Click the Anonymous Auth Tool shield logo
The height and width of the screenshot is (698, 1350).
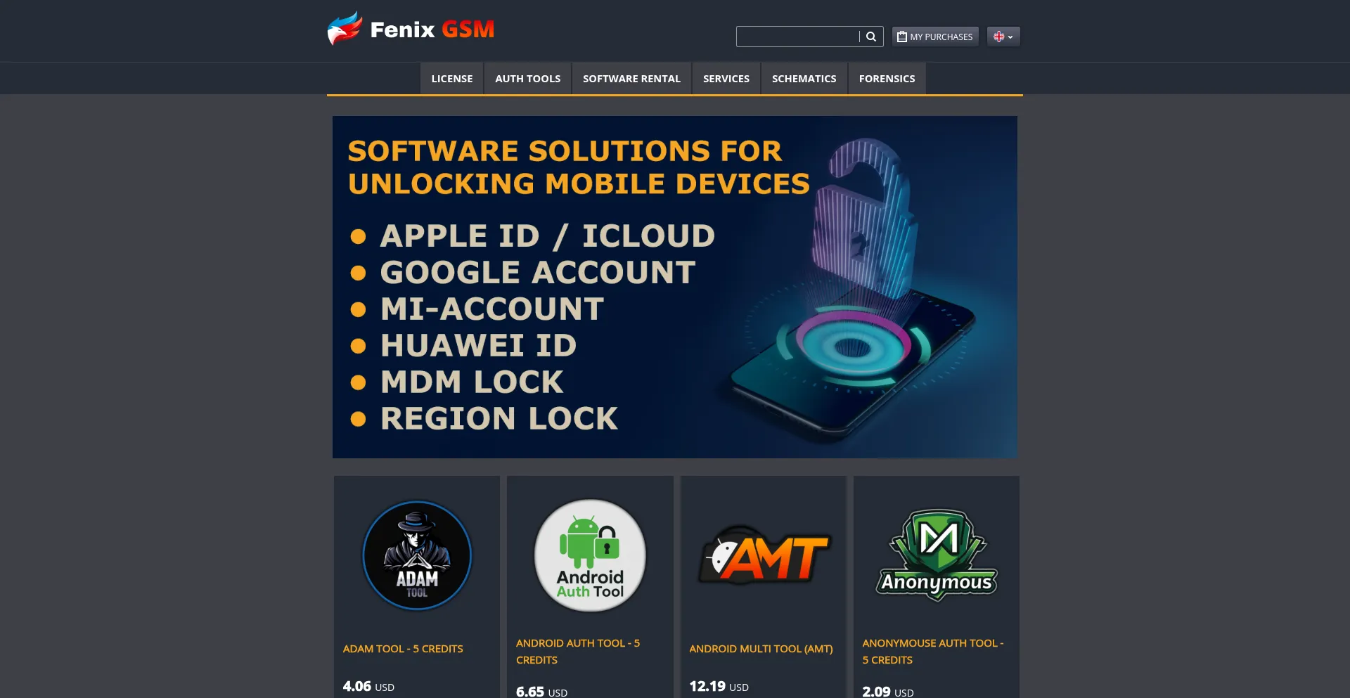pos(937,555)
